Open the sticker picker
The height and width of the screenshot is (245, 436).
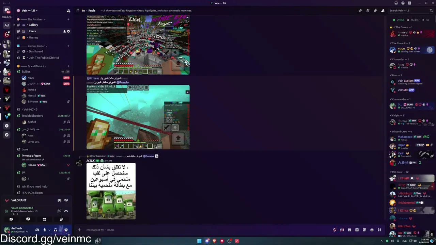(x=364, y=230)
